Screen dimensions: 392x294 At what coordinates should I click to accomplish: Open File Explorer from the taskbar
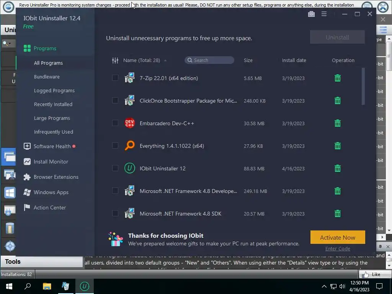(x=47, y=286)
